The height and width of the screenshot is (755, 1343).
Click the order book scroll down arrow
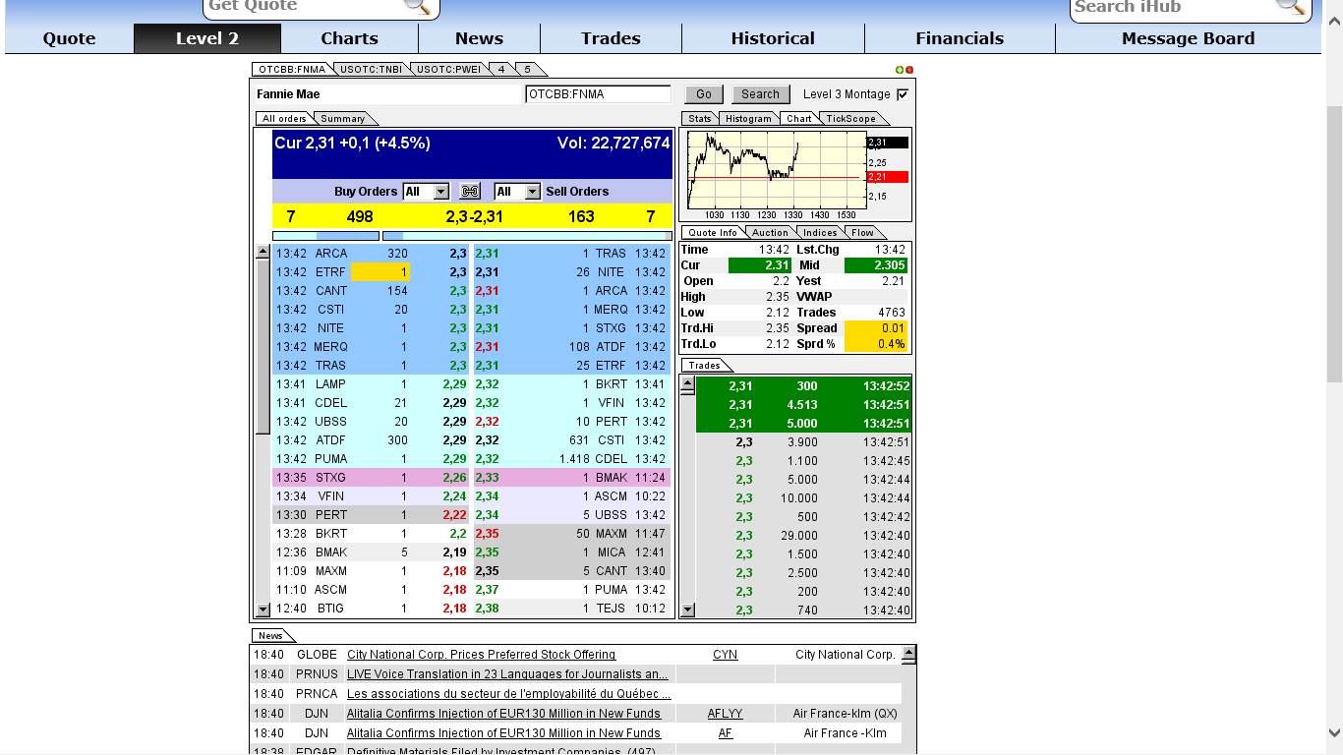point(263,610)
